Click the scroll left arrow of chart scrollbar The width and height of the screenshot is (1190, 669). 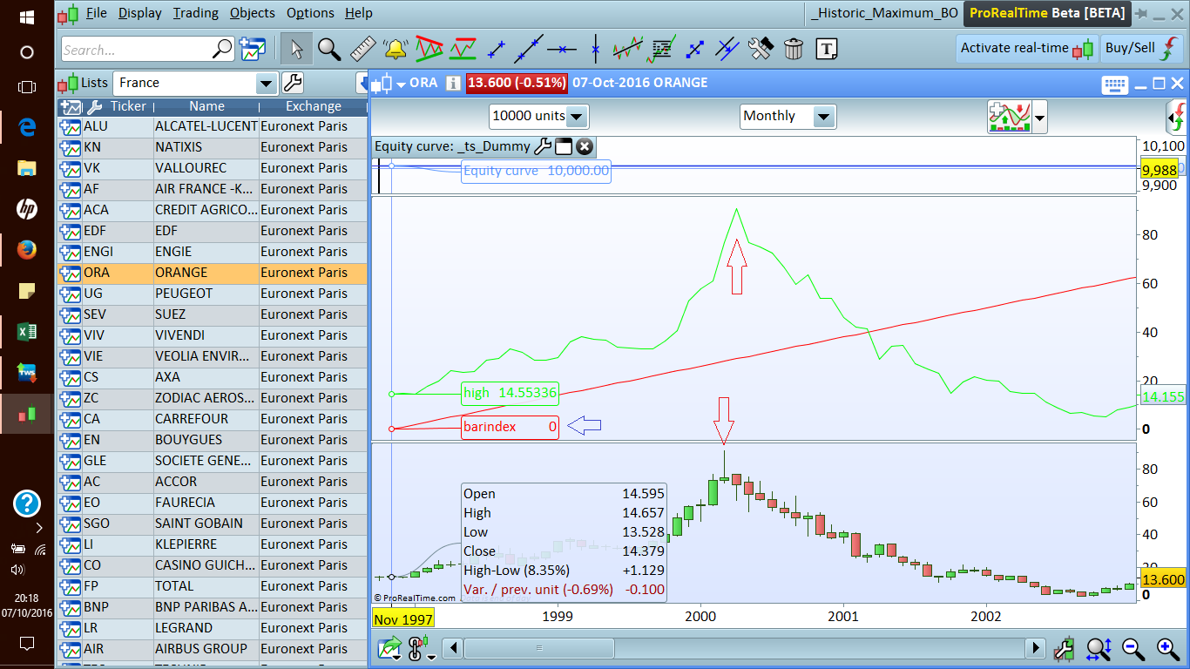(x=453, y=648)
